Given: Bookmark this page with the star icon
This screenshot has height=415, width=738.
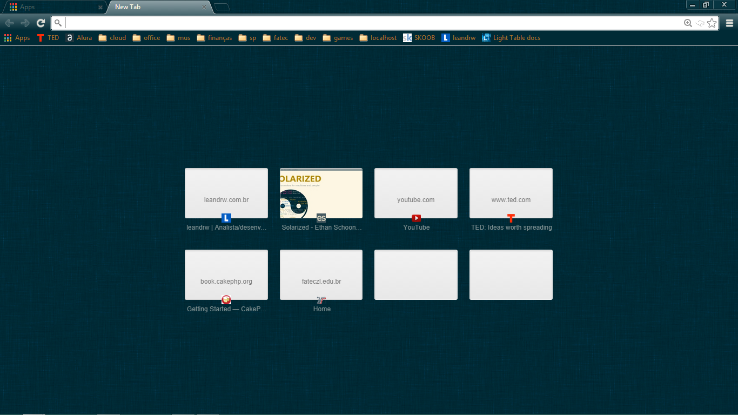Looking at the screenshot, I should tap(712, 23).
